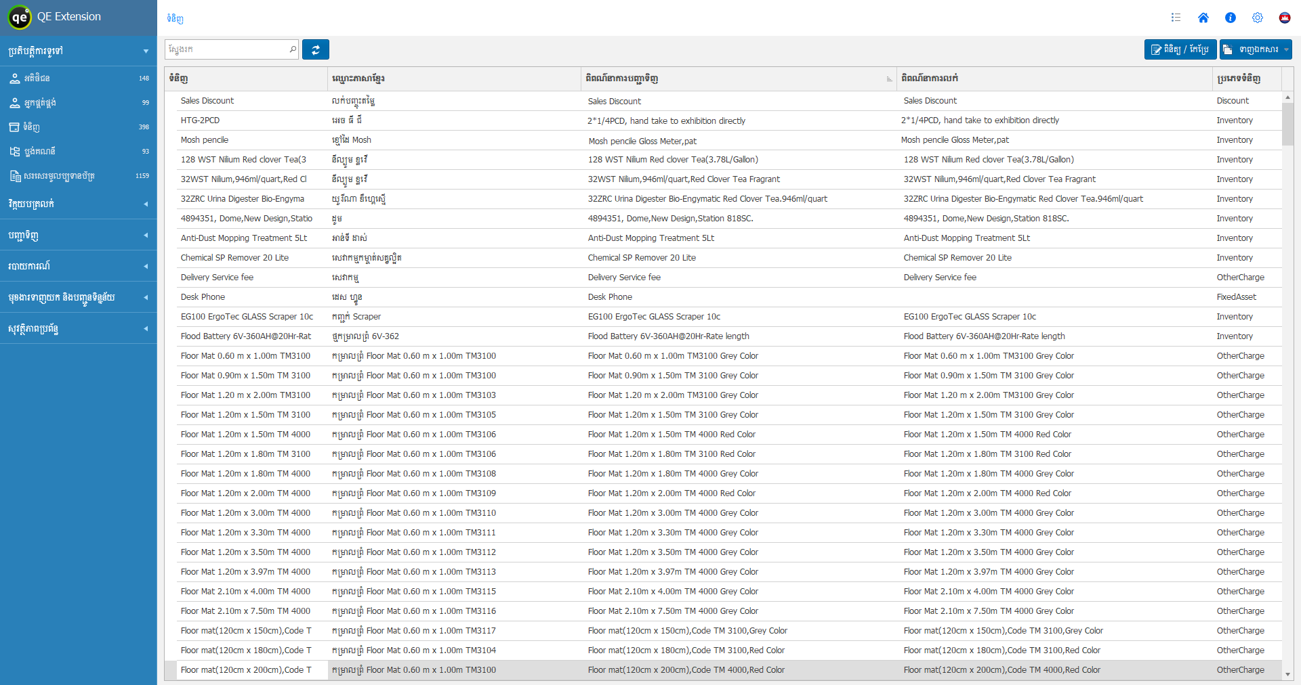Click the ពិនិត្យ / កែប្រែ button

point(1180,49)
